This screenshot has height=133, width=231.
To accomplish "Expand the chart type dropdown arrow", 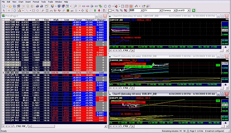I will 139,6.
